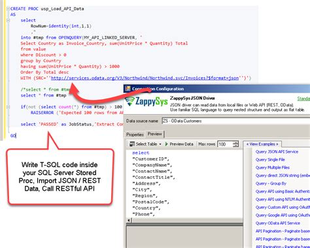The image size is (310, 248).
Task: Edit the Data source name field
Action: (x=236, y=121)
